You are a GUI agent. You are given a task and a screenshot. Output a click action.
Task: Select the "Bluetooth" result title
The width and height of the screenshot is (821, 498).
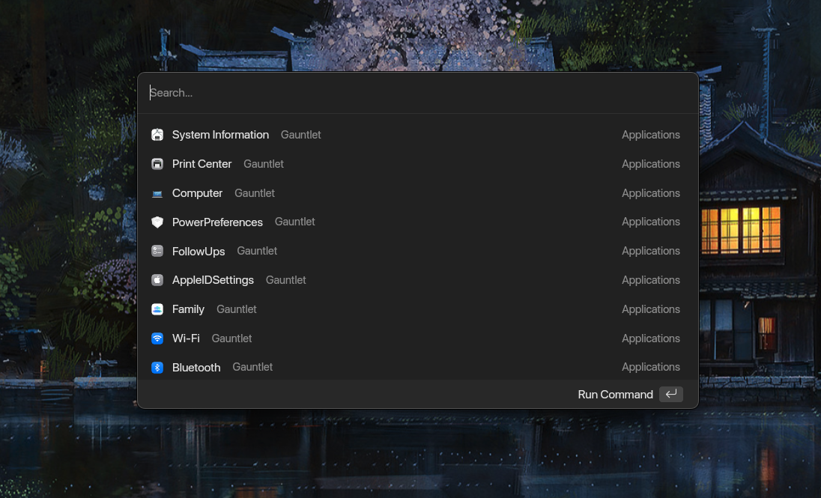pos(196,368)
